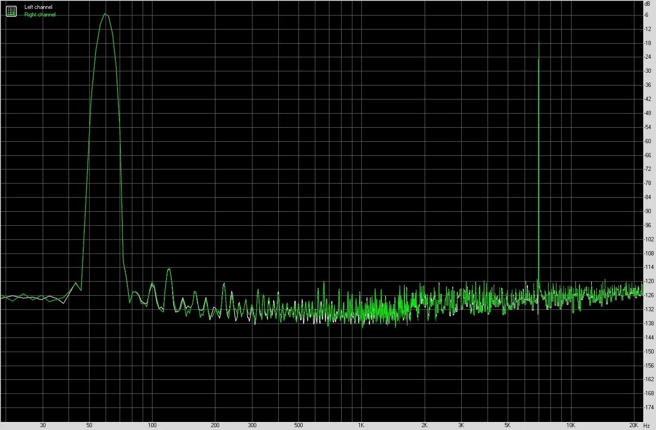Click the 30 frequency axis label
Image resolution: width=656 pixels, height=430 pixels.
(43, 425)
